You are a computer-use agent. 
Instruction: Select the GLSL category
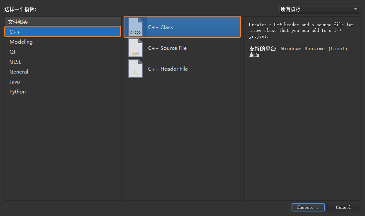pyautogui.click(x=63, y=62)
